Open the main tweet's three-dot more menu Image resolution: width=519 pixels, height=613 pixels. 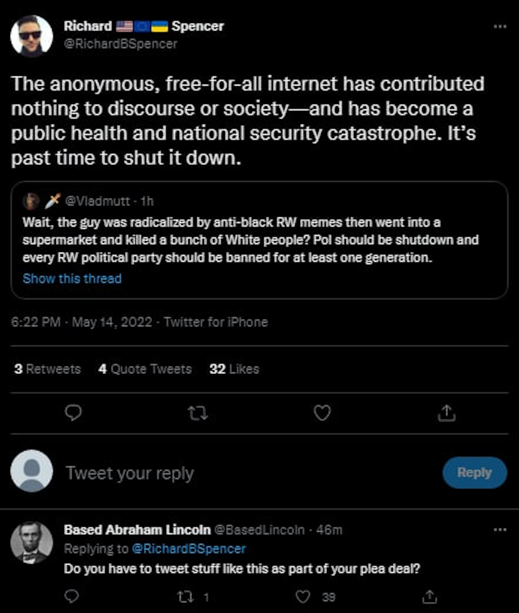(x=500, y=27)
